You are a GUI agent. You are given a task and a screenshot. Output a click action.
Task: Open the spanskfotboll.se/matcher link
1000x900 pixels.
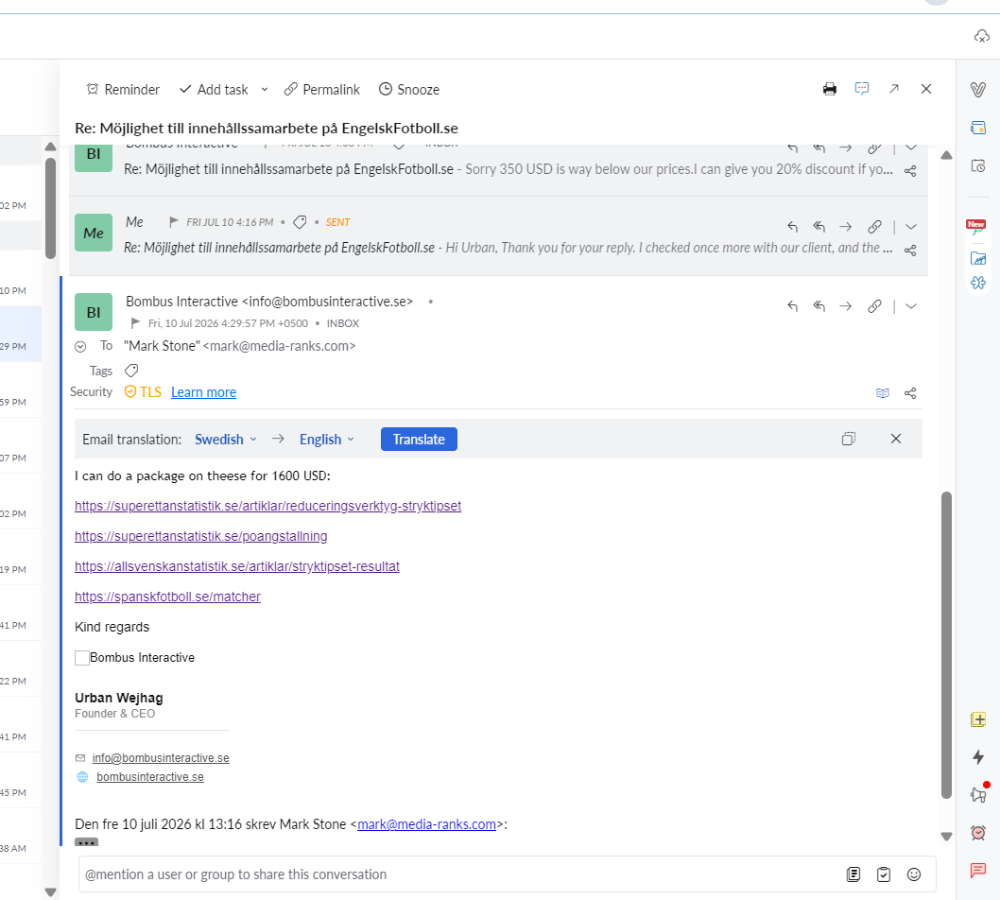167,597
